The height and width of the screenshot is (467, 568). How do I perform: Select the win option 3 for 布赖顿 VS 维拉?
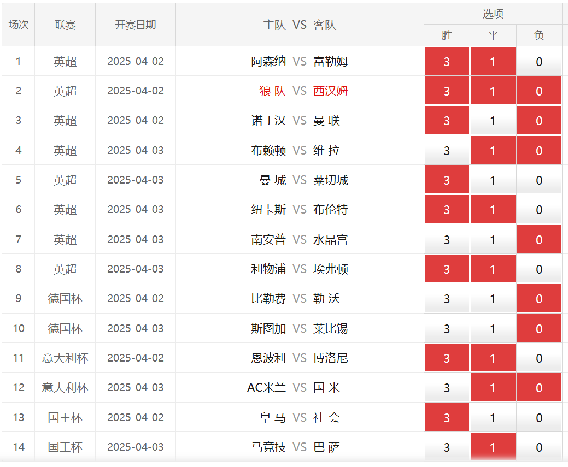tap(447, 151)
